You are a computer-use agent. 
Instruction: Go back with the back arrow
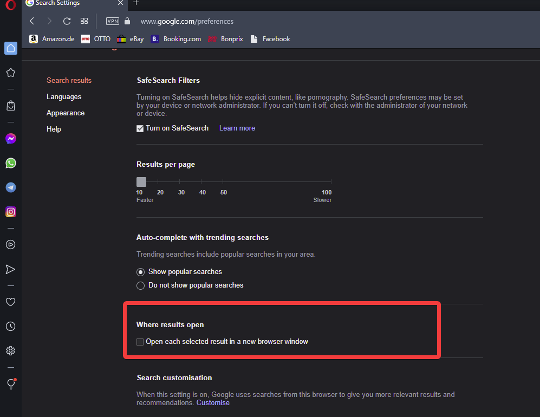(32, 21)
